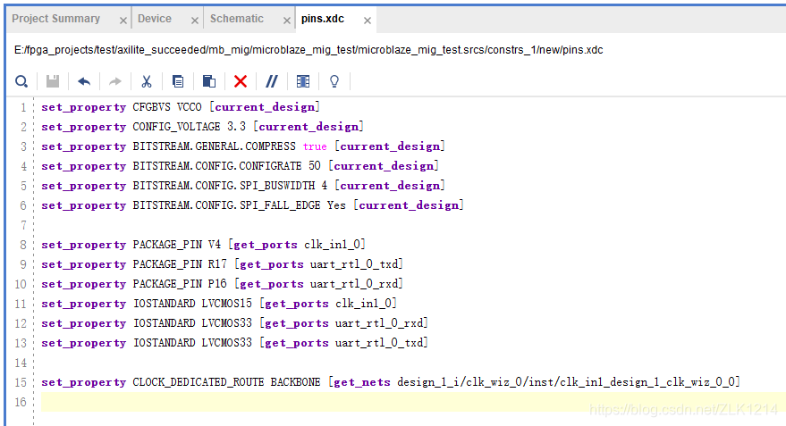Click the SPI_FALL_EDGE Yes line
This screenshot has width=786, height=426.
click(x=253, y=205)
